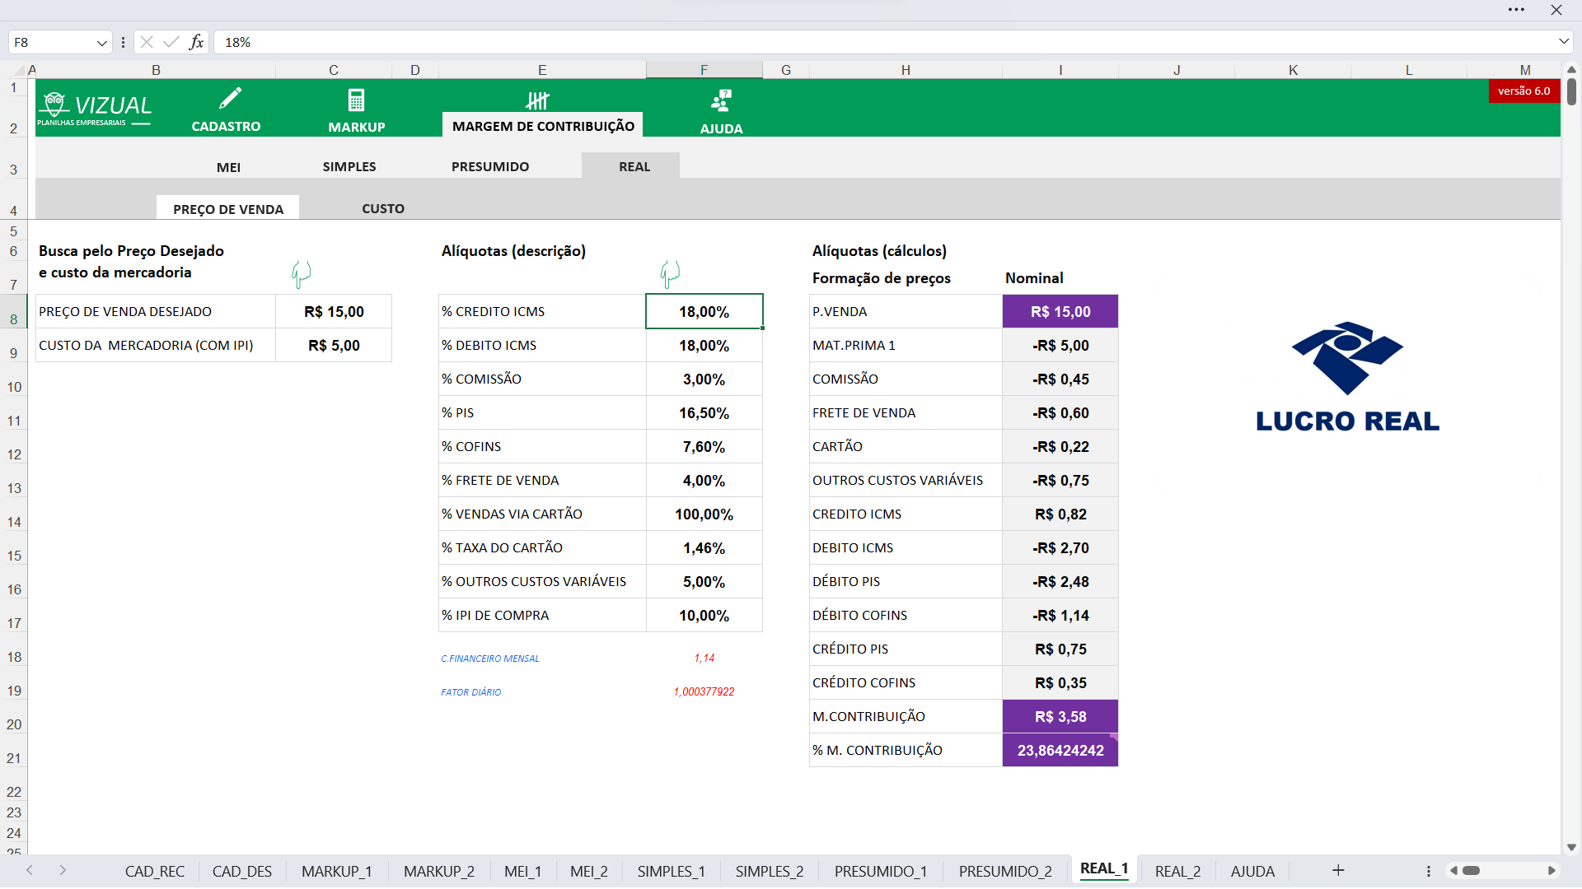Add a new sheet with the plus icon
The width and height of the screenshot is (1582, 889).
point(1337,870)
